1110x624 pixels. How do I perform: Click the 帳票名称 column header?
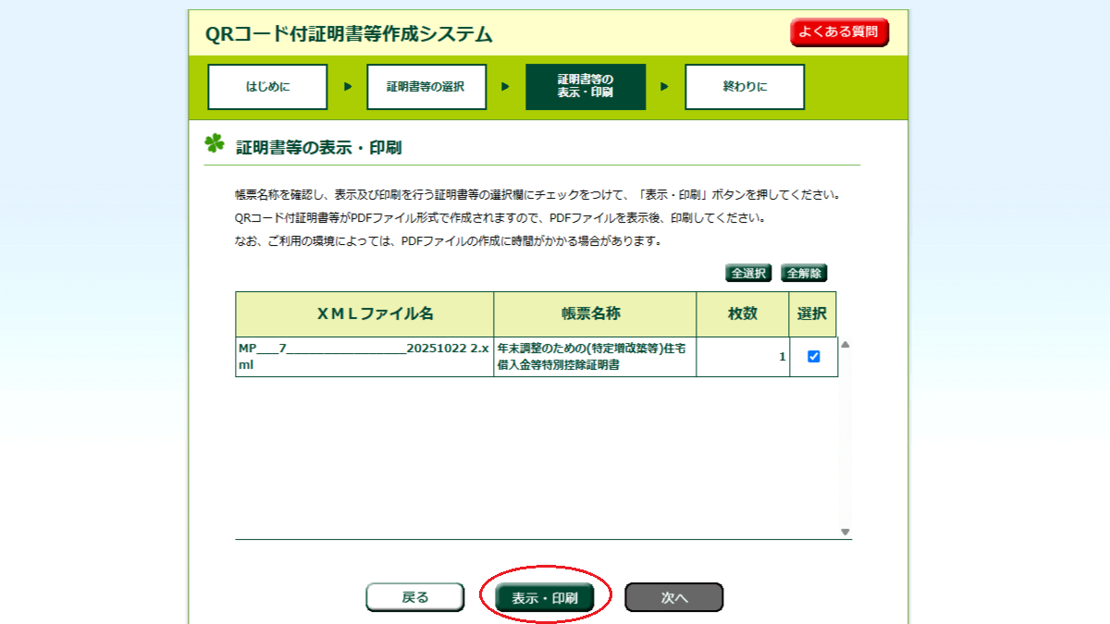click(595, 314)
